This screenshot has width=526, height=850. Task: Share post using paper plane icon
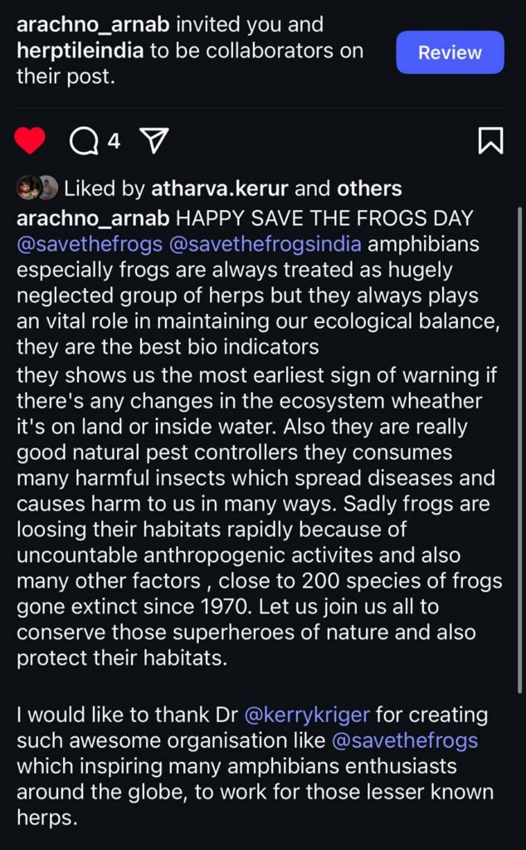[x=154, y=141]
